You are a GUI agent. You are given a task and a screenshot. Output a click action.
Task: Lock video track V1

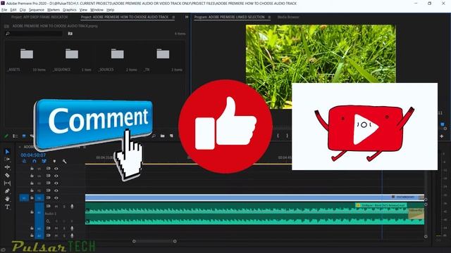32,198
